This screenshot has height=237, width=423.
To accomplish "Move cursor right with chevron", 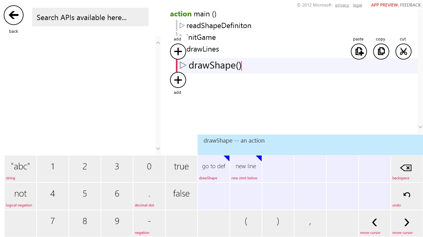I will (407, 222).
